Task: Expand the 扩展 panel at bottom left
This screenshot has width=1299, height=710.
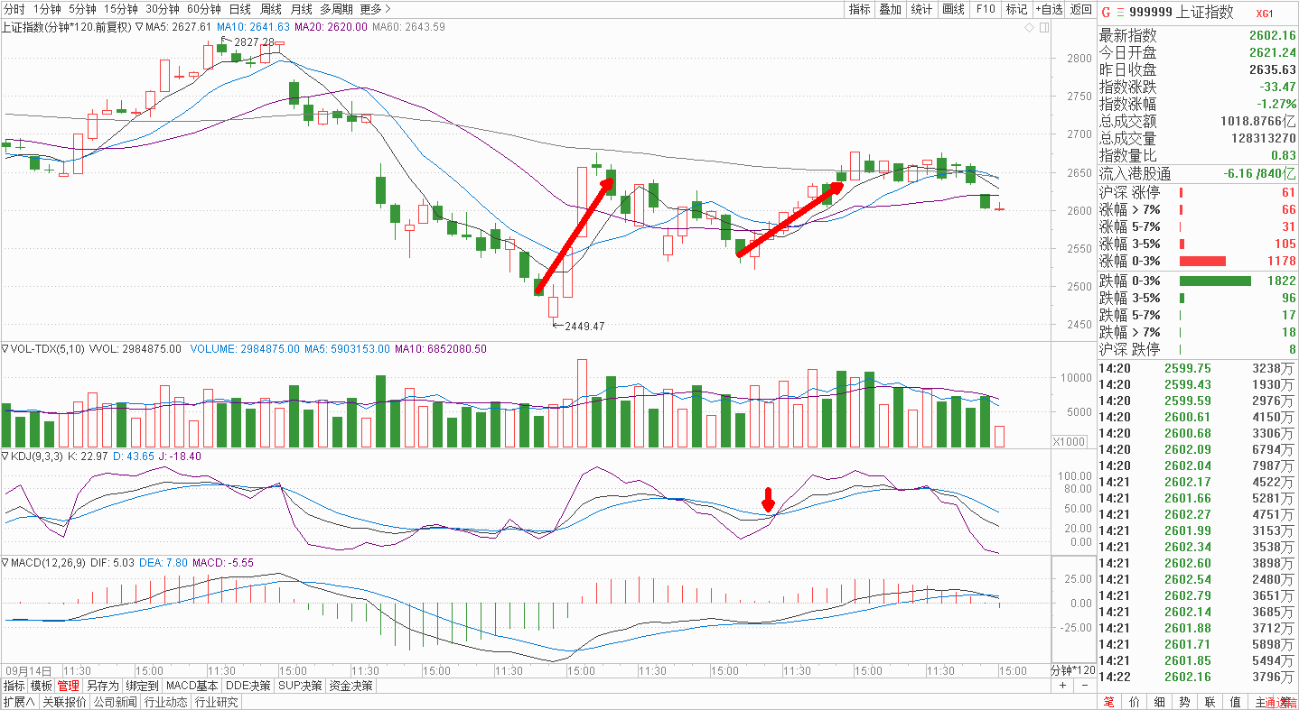Action: pos(18,702)
